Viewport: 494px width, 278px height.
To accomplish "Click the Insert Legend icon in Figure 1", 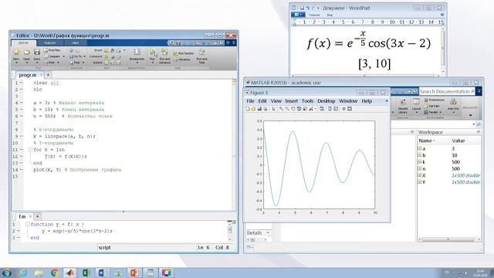I will tap(336, 109).
